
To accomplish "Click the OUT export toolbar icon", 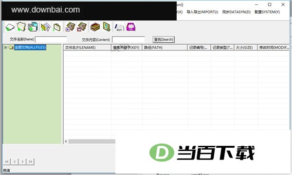I will pos(119,27).
